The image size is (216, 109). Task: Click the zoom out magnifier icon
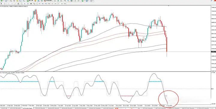coord(68,1)
